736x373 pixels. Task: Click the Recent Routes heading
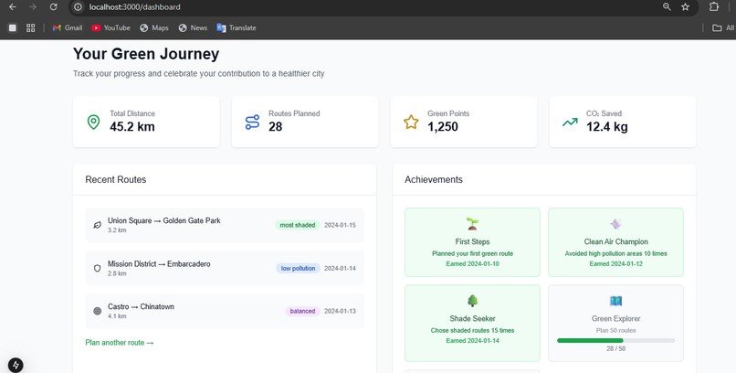115,179
